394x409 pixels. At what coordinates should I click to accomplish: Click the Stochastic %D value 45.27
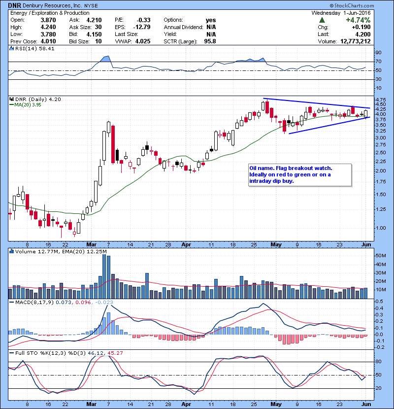[115, 353]
